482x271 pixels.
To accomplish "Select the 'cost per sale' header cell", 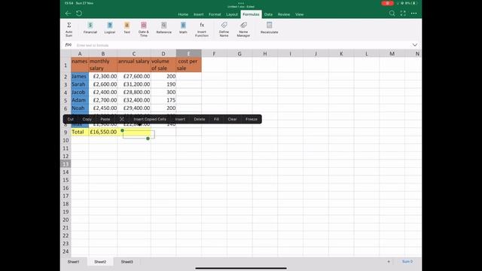I will (189, 65).
